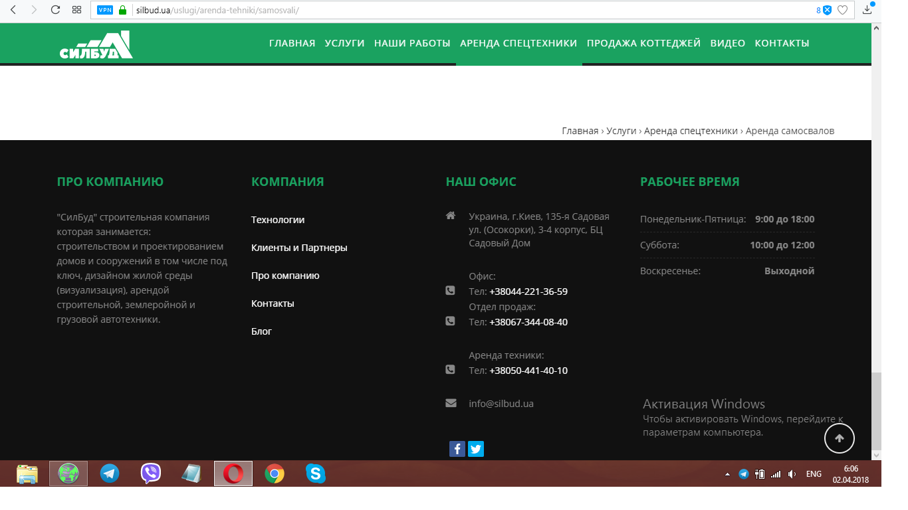The image size is (908, 510).
Task: Go back with browser back arrow
Action: [14, 10]
